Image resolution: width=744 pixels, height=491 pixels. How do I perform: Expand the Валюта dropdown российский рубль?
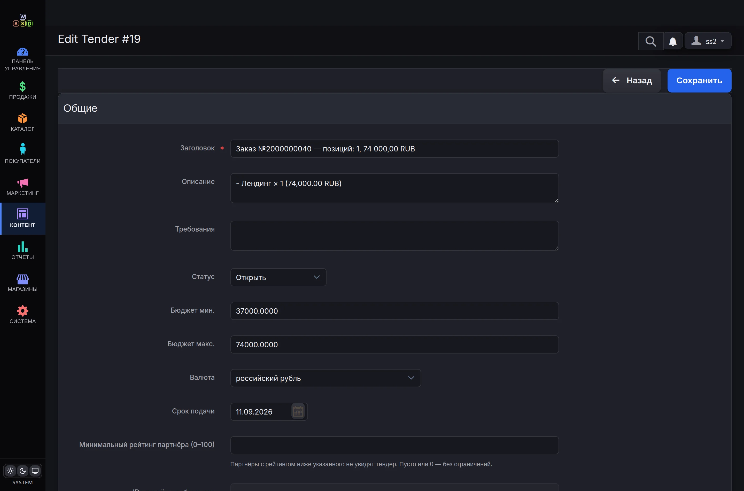click(326, 378)
